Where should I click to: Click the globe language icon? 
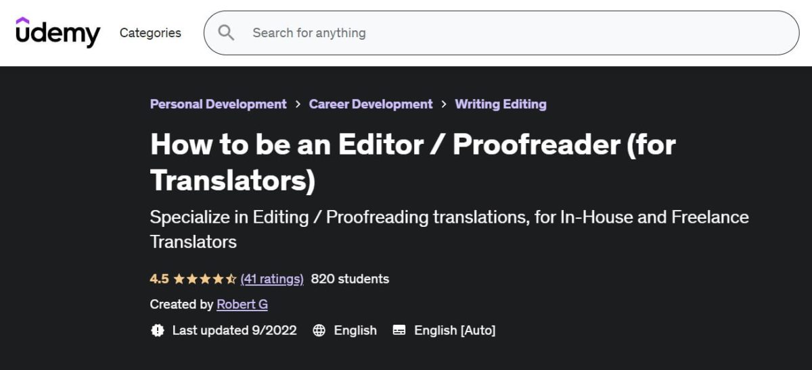pos(319,330)
